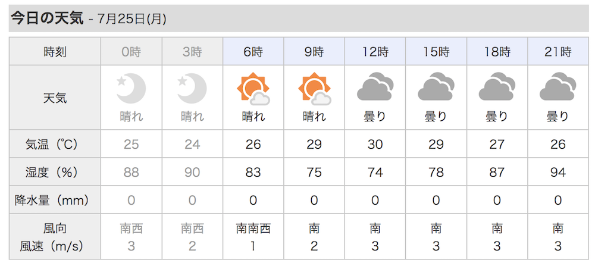This screenshot has width=595, height=263.
Task: Select the 21時 column header
Action: [558, 51]
